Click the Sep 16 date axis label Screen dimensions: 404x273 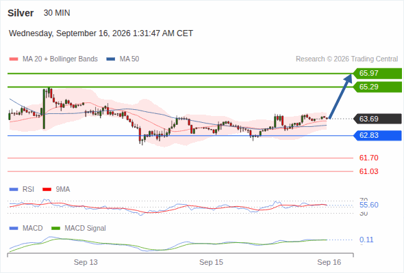pos(329,262)
